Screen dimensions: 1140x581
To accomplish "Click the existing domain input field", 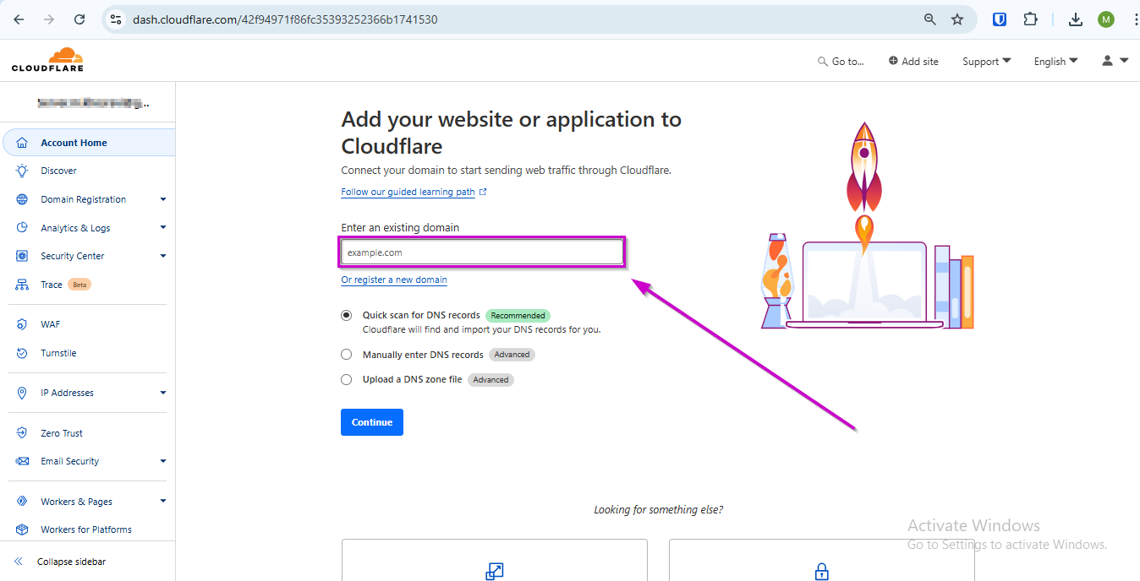I will coord(482,252).
